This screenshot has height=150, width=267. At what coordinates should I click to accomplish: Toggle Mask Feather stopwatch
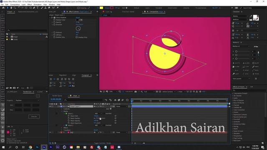(68, 118)
